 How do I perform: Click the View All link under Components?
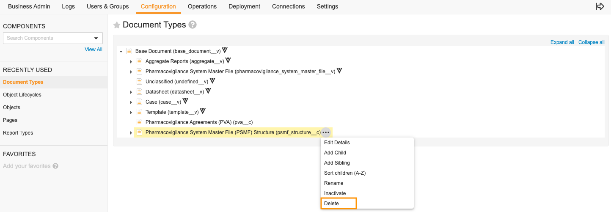(x=94, y=50)
